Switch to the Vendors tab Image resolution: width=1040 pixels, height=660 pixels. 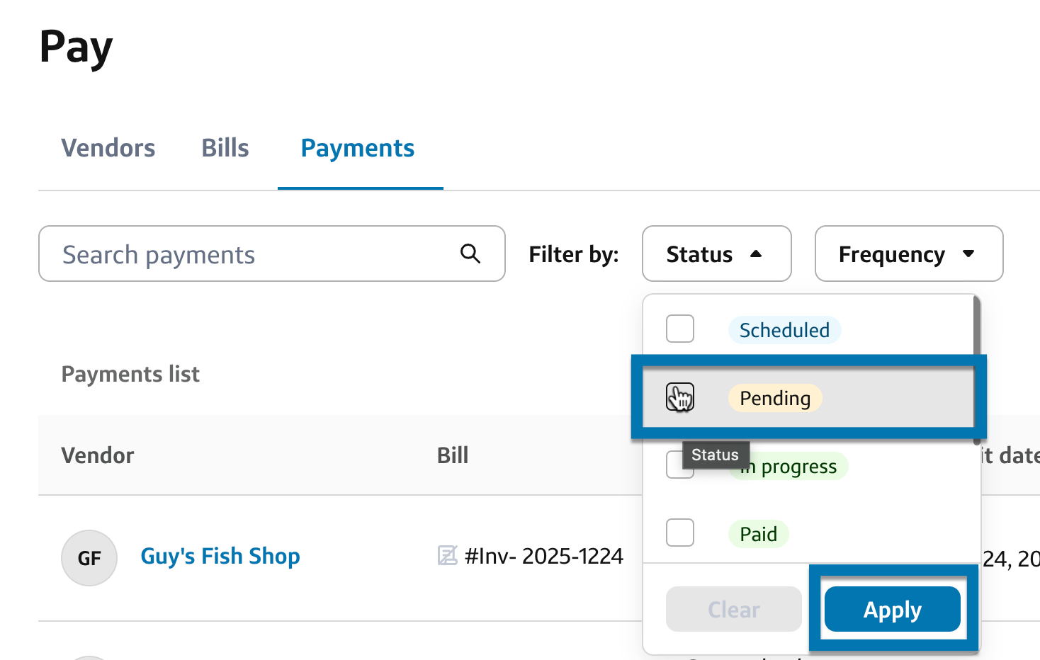click(108, 148)
